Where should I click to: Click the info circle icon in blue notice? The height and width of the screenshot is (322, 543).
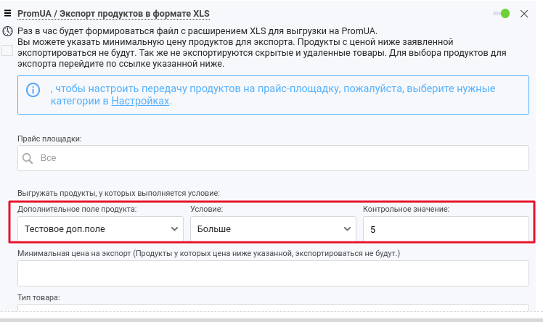[x=33, y=90]
